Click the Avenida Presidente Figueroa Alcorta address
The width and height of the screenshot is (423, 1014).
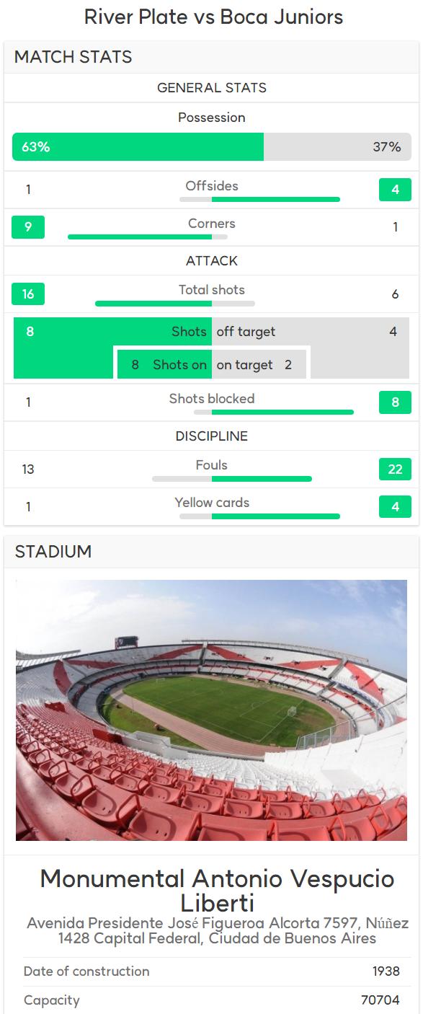coord(218,931)
